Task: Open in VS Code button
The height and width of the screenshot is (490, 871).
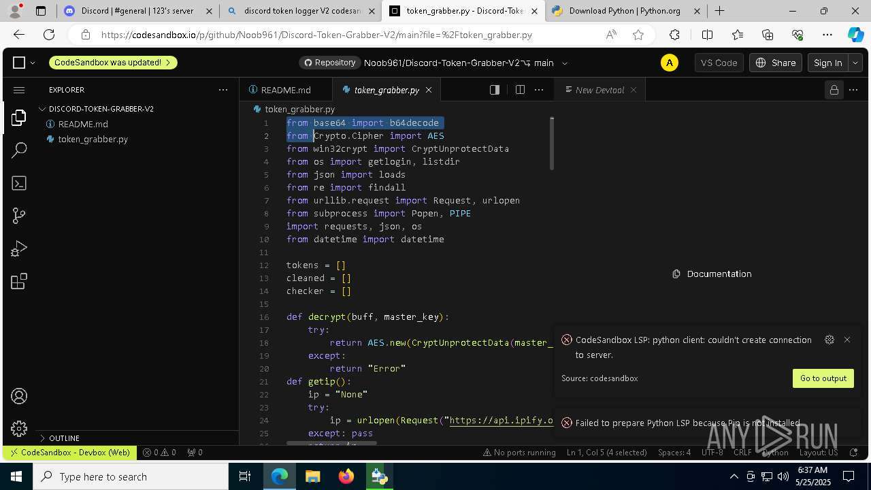Action: [x=719, y=63]
